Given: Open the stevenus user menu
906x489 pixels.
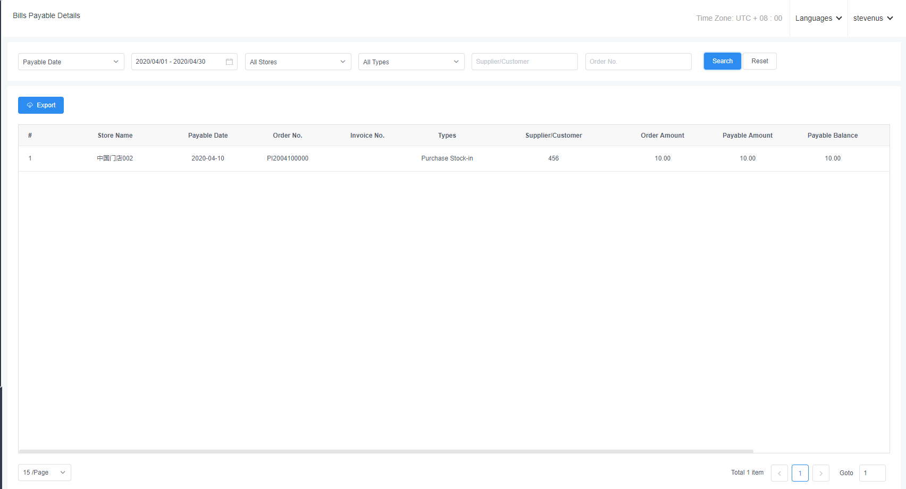Looking at the screenshot, I should (x=873, y=18).
